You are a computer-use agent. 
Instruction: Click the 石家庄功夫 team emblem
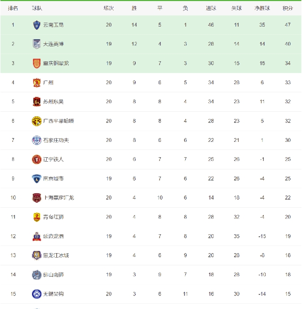coord(36,140)
